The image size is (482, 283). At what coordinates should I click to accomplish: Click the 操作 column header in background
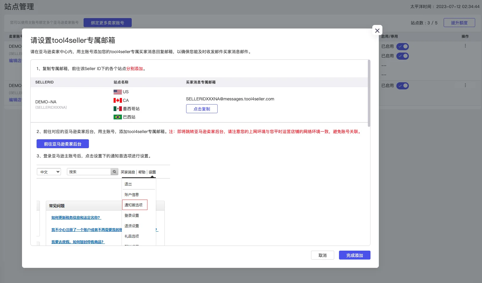click(465, 37)
